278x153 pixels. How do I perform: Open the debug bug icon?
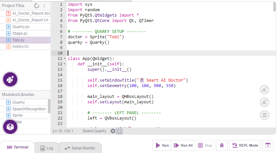(222, 145)
